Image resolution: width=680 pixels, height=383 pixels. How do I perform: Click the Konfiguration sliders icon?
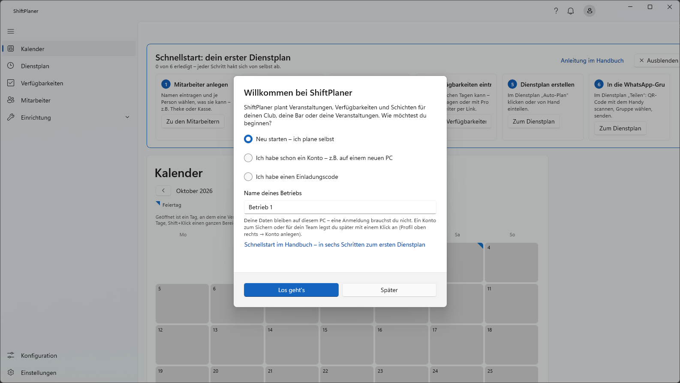pyautogui.click(x=11, y=356)
